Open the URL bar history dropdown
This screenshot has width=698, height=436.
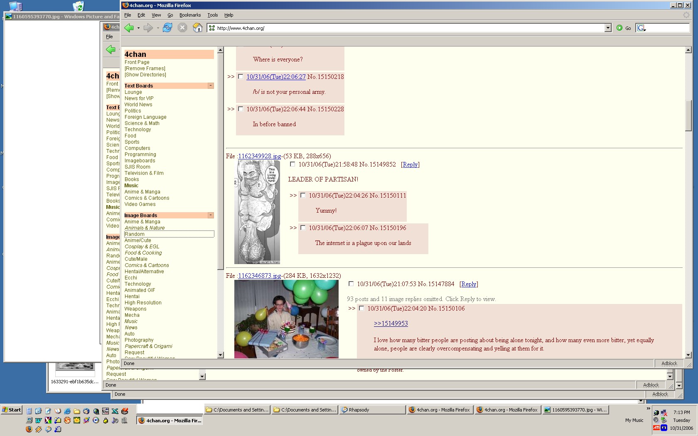point(608,28)
